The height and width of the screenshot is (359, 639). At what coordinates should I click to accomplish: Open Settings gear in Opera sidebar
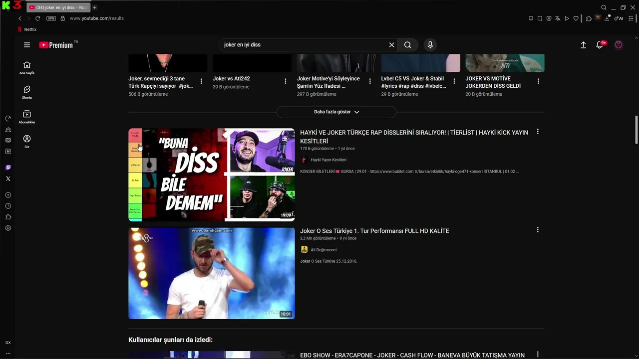coord(8,228)
